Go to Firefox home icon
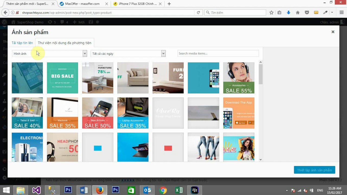Viewport: 347px width, 195px height. 298,12
